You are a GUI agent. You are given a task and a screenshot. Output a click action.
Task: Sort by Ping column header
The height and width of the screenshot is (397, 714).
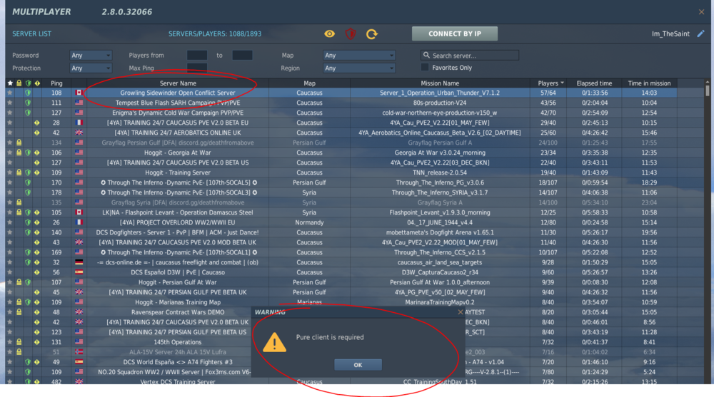pos(56,83)
